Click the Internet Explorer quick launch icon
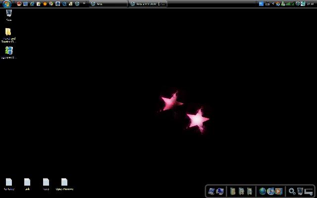317x198 pixels. (32, 3)
